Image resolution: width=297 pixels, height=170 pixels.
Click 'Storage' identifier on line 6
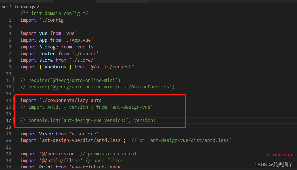(49, 47)
